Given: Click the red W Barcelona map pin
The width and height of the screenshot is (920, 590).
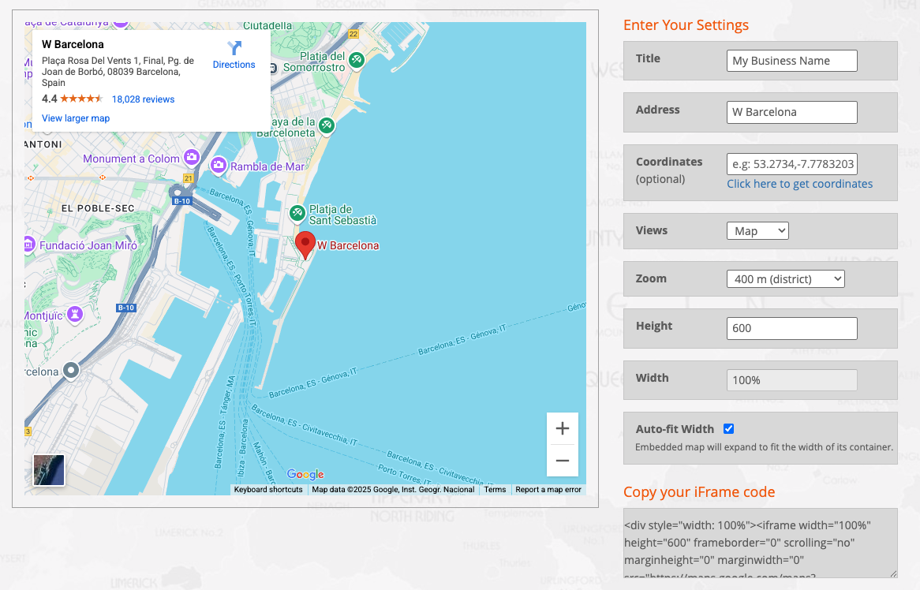Looking at the screenshot, I should pyautogui.click(x=305, y=245).
